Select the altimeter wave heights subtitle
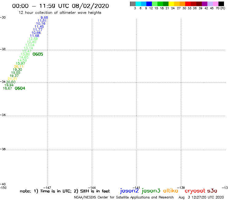Screen dimensions: 228x200 pos(60,13)
